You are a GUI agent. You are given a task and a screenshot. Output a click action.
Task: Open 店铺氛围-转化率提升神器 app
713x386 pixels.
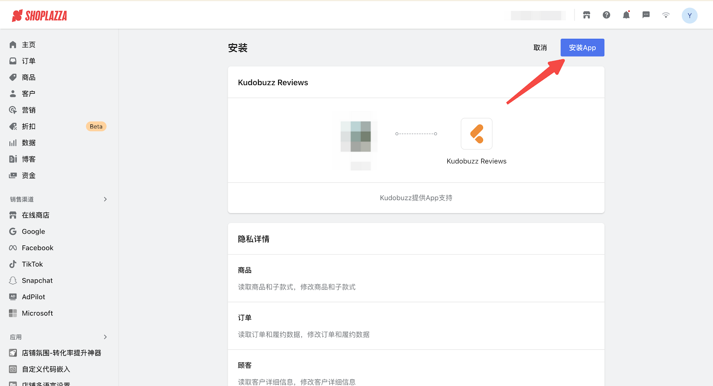[61, 353]
